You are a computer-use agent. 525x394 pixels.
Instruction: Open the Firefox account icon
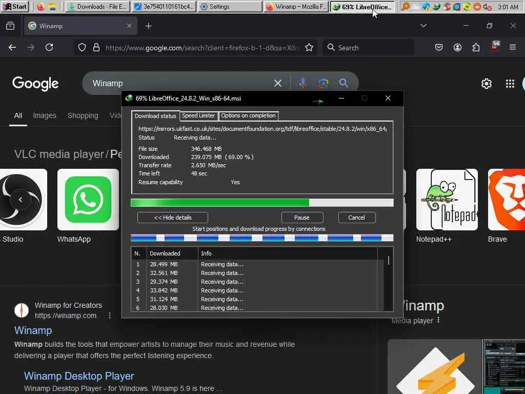pyautogui.click(x=457, y=47)
